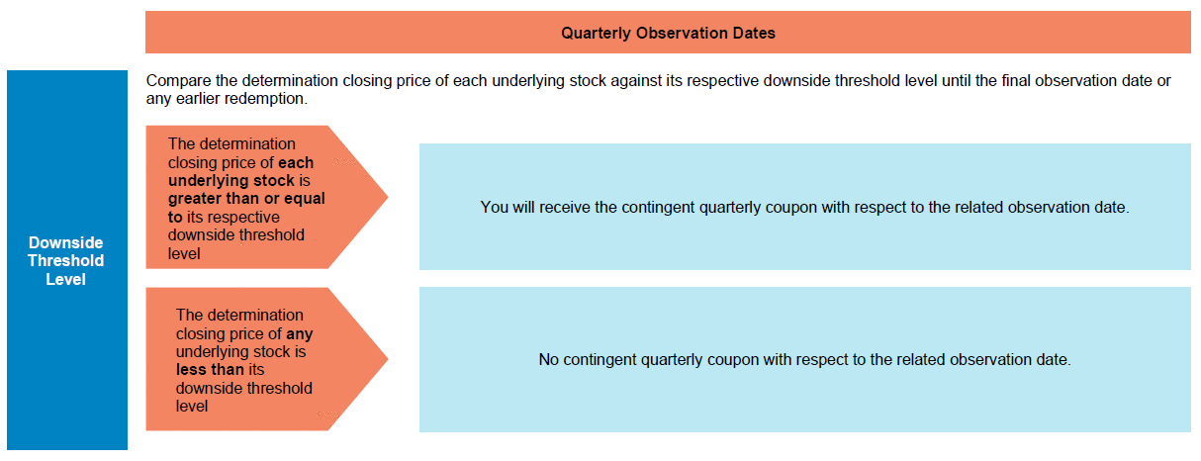Screen dimensions: 1201x461
Task: Select the Downside Threshold Level blue box
Action: click(x=67, y=260)
